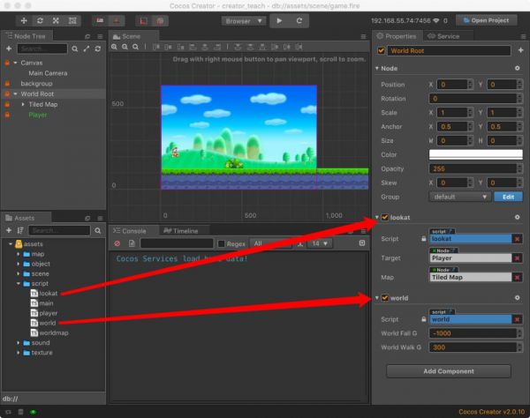Click the play preview button
The width and height of the screenshot is (530, 418).
(279, 21)
